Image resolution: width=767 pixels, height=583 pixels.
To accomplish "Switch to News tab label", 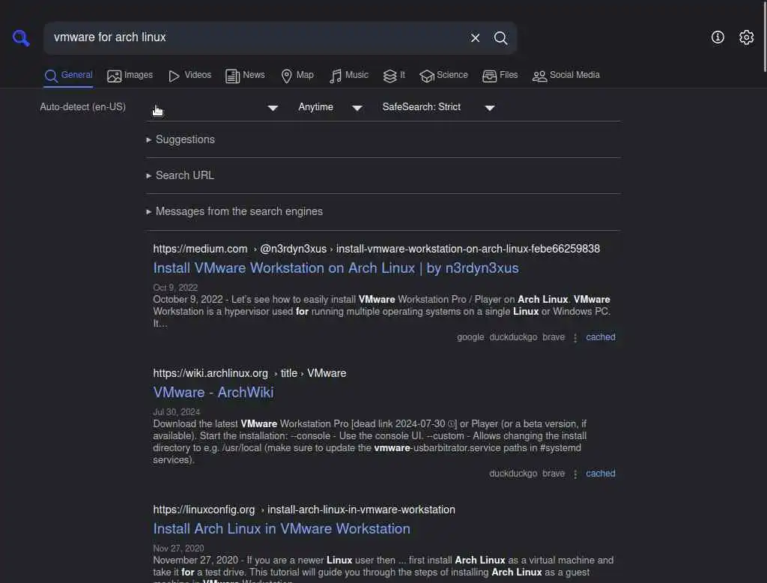I will pos(254,75).
